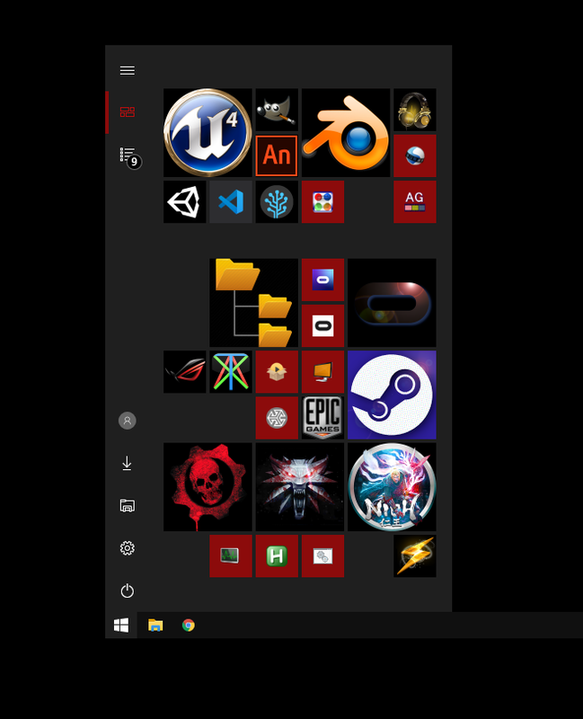Launch the Steam tile

[x=392, y=395]
